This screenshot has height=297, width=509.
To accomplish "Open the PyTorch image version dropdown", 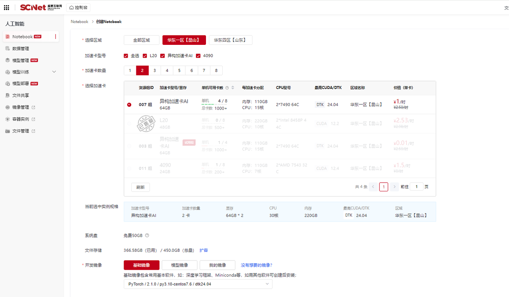I will 198,284.
